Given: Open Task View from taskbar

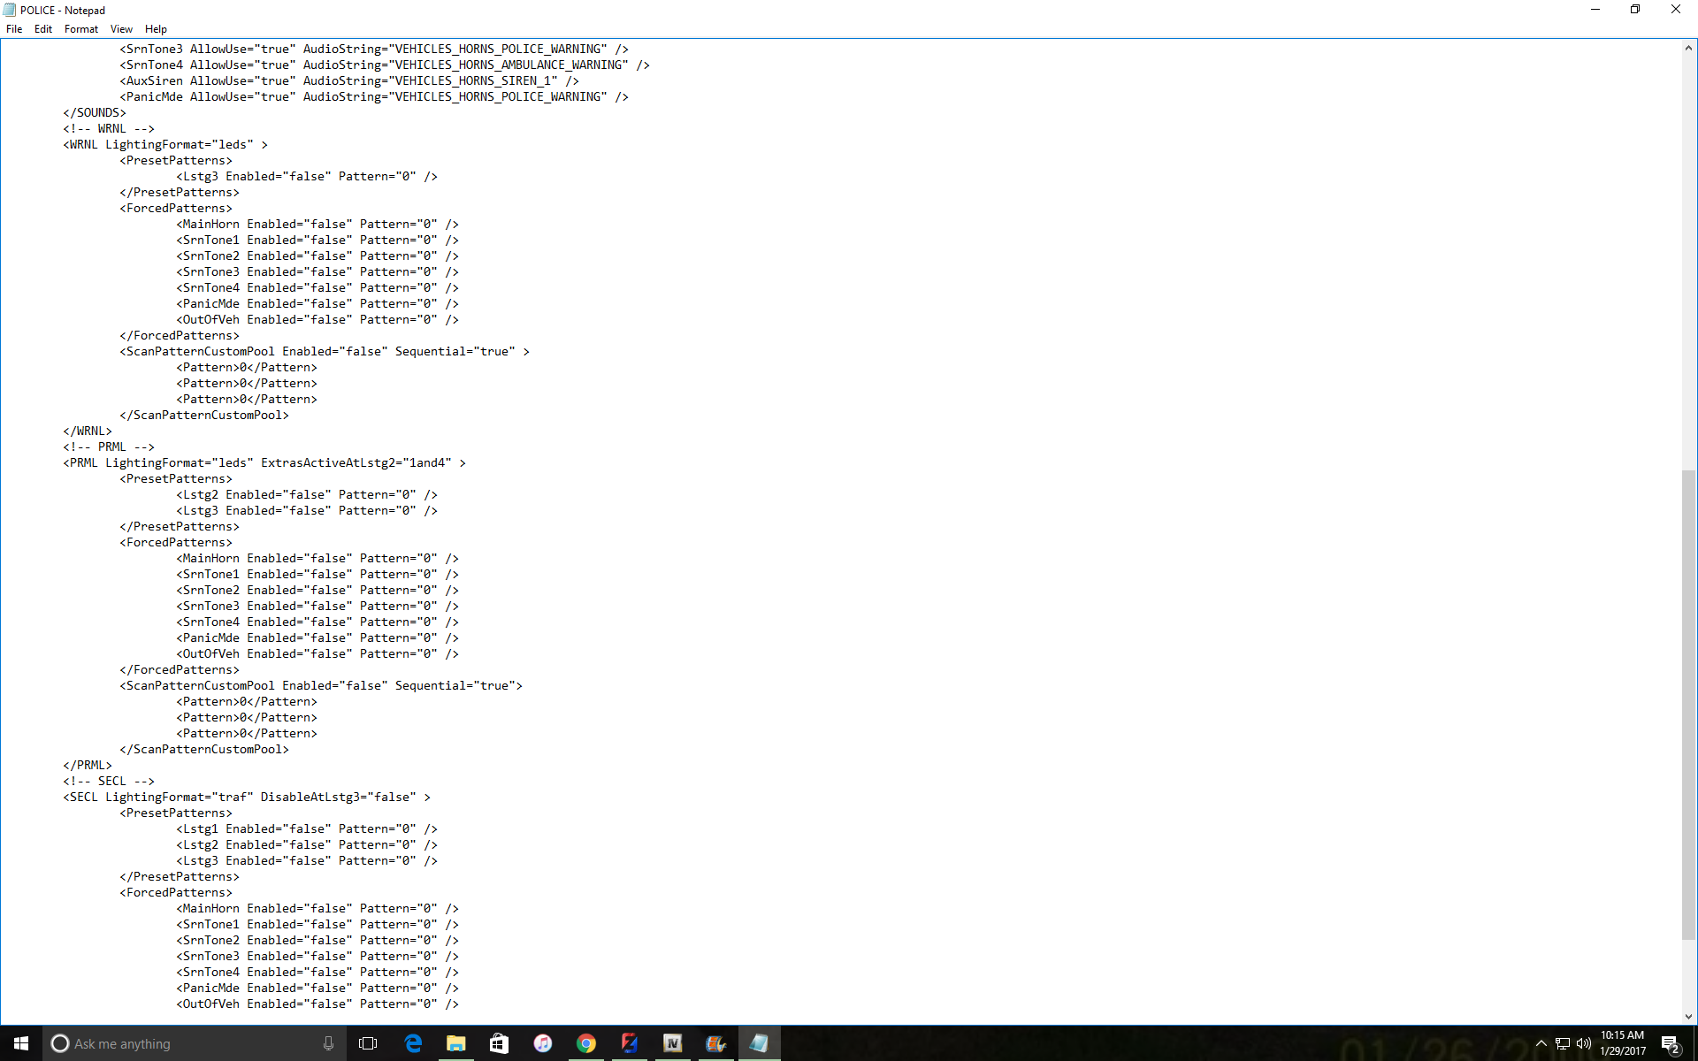Looking at the screenshot, I should 368,1043.
